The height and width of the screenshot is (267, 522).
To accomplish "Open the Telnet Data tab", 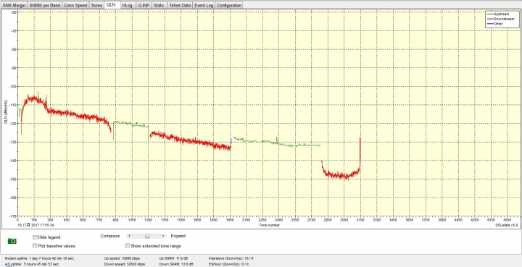I will pyautogui.click(x=180, y=5).
